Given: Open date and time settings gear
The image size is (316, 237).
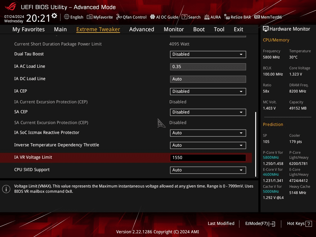Looking at the screenshot, I should (54, 16).
